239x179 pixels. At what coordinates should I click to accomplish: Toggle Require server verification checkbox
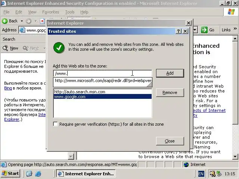(56, 124)
